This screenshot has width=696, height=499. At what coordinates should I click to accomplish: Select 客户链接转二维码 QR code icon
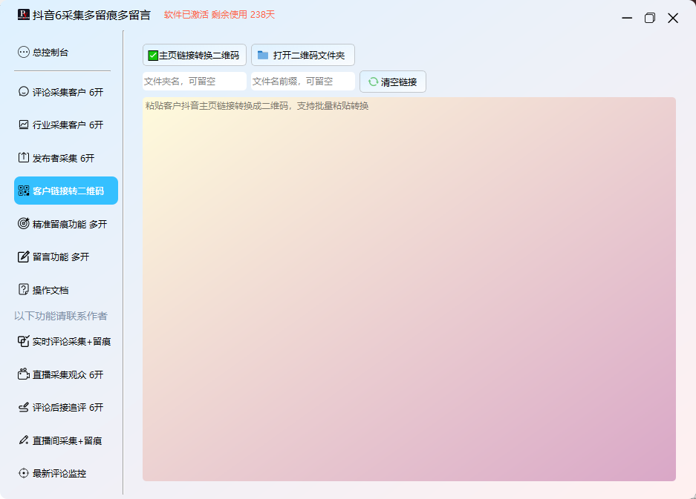(24, 191)
